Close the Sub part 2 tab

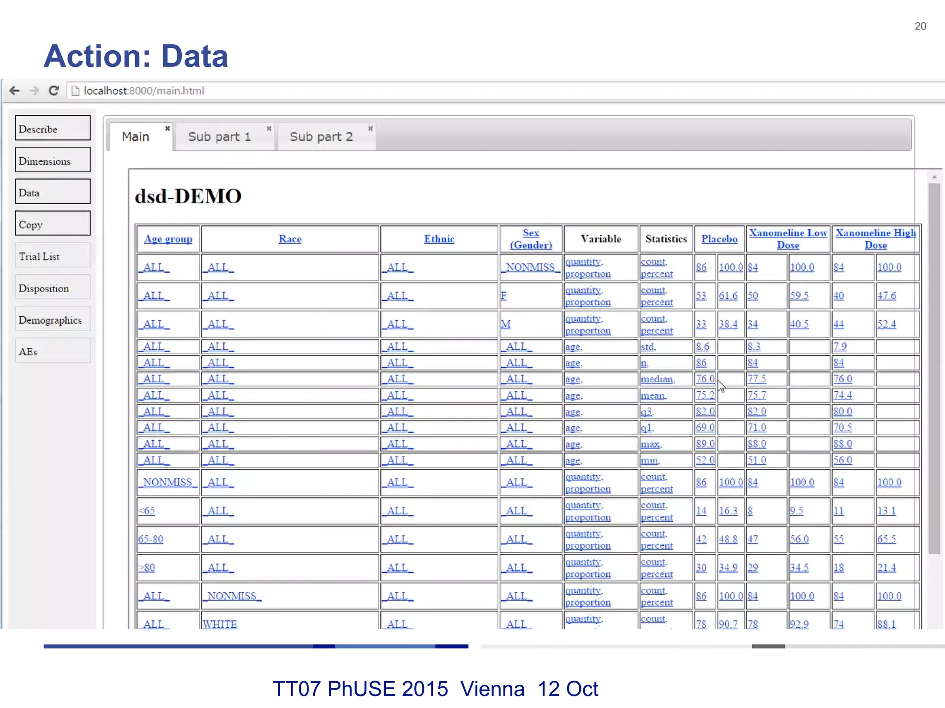click(371, 128)
